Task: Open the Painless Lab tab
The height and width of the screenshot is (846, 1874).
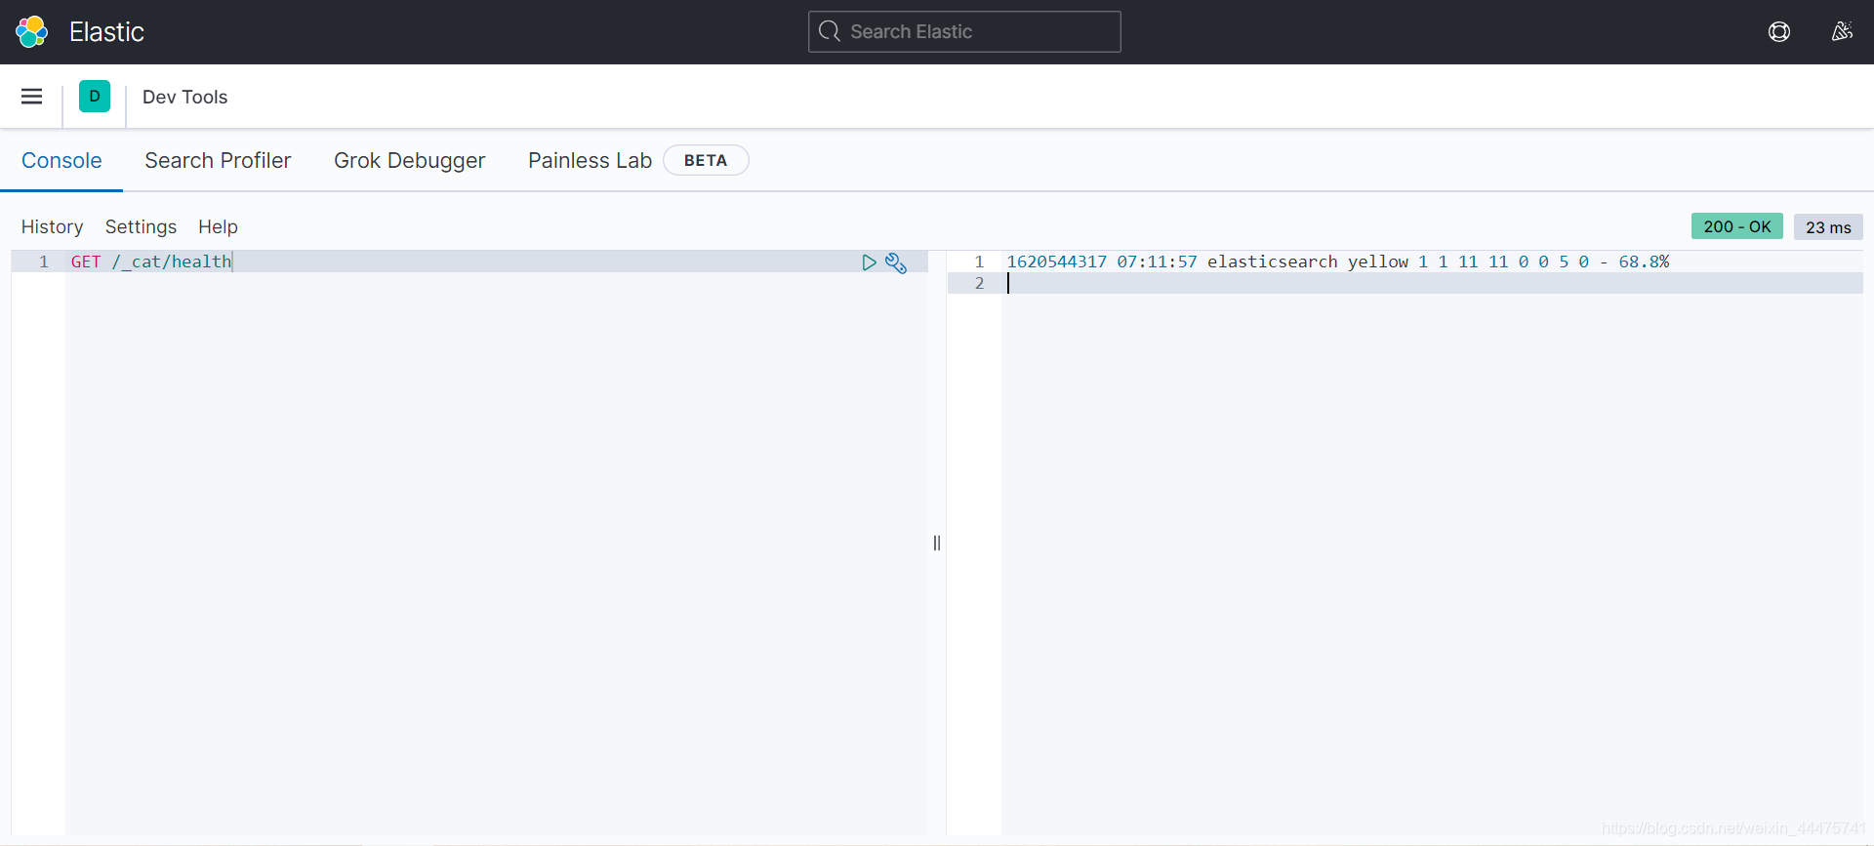Action: pos(590,160)
